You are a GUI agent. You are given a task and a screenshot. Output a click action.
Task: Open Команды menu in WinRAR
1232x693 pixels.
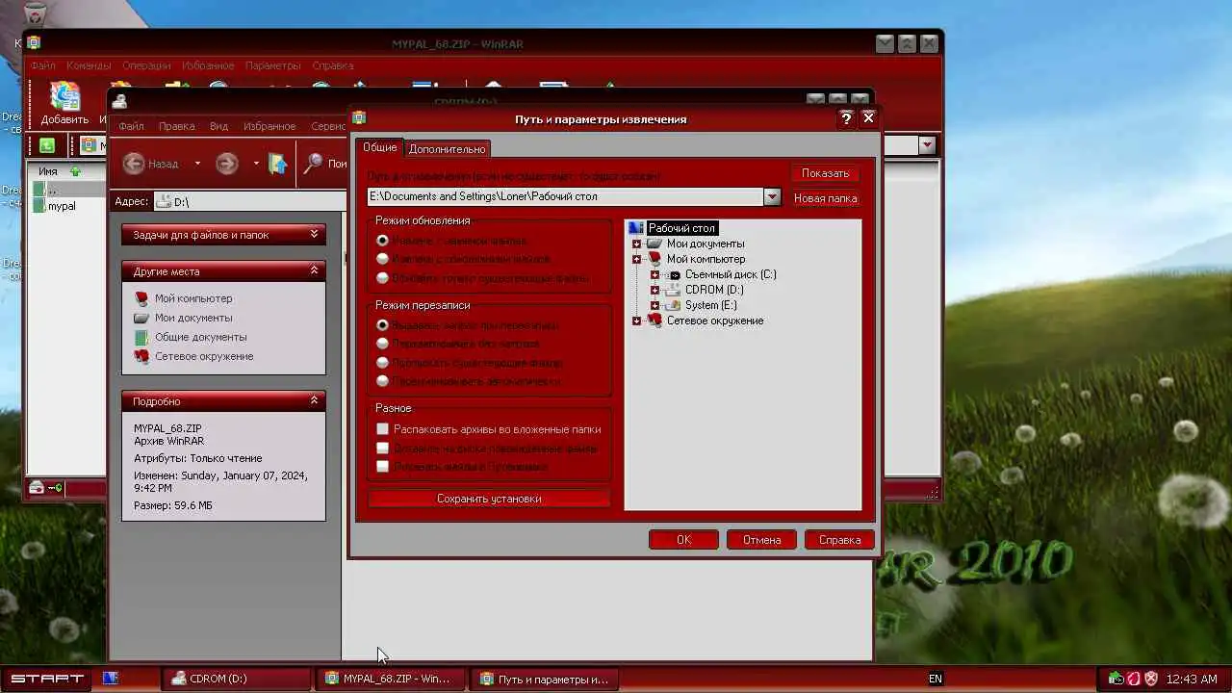(x=89, y=65)
